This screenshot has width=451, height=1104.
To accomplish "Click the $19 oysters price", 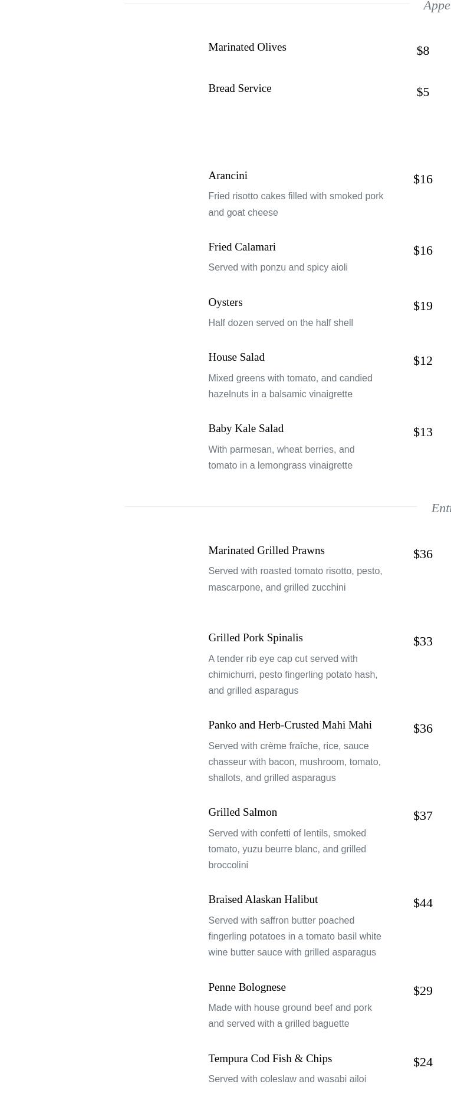I will [423, 306].
